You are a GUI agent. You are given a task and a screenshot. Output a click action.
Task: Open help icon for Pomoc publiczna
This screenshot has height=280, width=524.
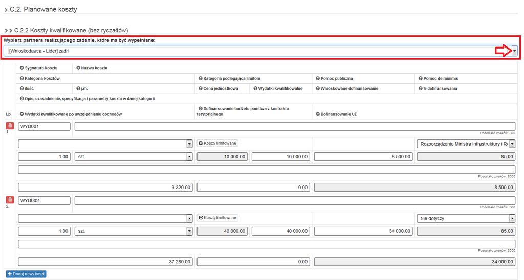click(x=318, y=78)
